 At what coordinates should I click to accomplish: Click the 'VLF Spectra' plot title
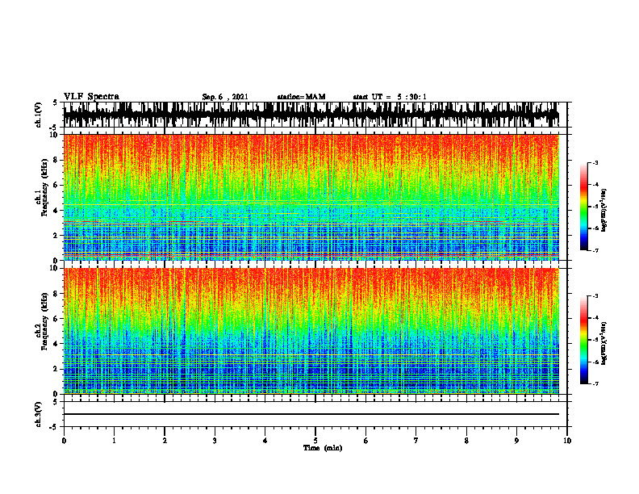[x=91, y=97]
